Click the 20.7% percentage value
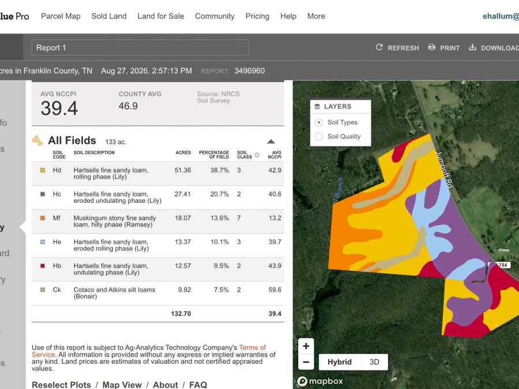Image resolution: width=519 pixels, height=389 pixels. pos(220,194)
